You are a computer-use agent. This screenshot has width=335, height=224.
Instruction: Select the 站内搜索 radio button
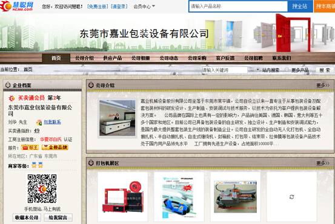click(x=258, y=69)
